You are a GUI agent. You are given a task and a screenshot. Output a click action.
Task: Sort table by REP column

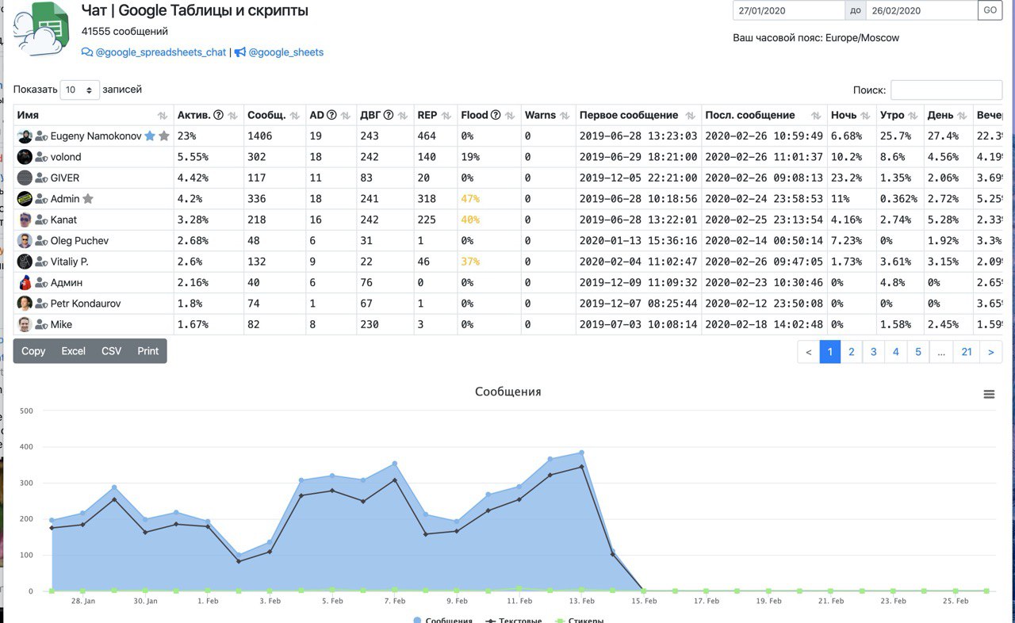[x=435, y=115]
